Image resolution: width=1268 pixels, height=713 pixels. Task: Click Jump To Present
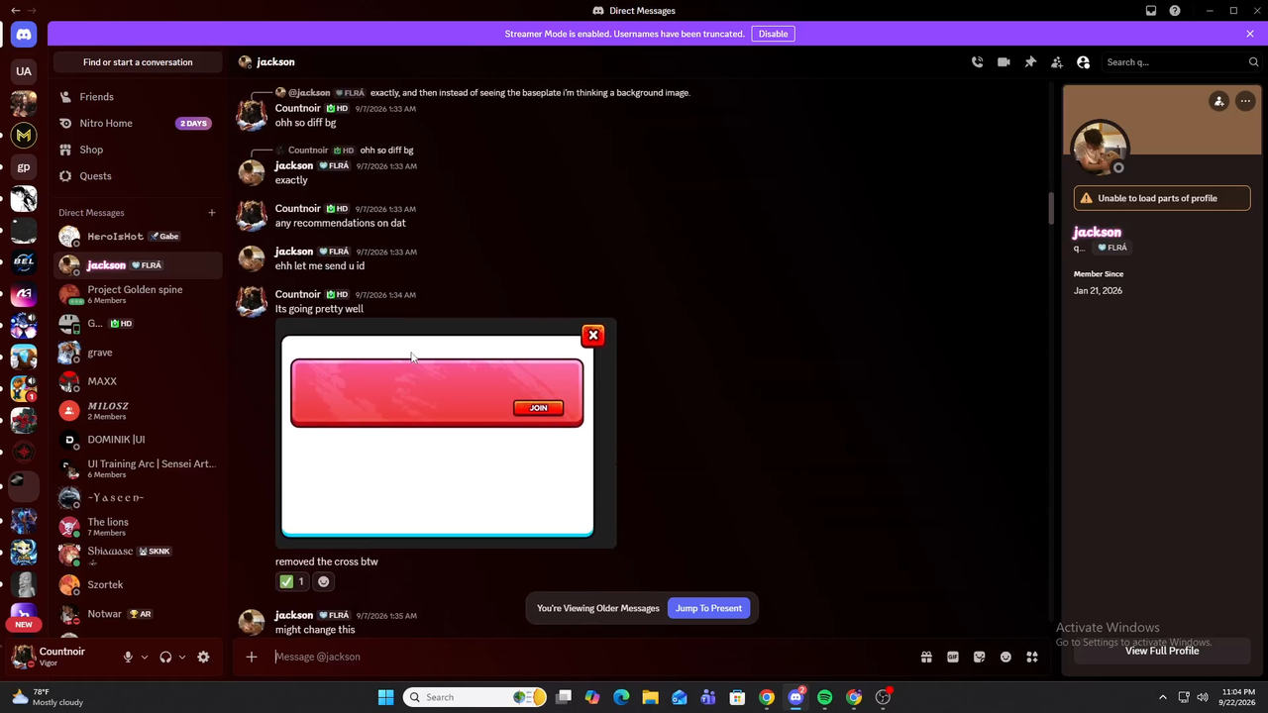coord(708,608)
